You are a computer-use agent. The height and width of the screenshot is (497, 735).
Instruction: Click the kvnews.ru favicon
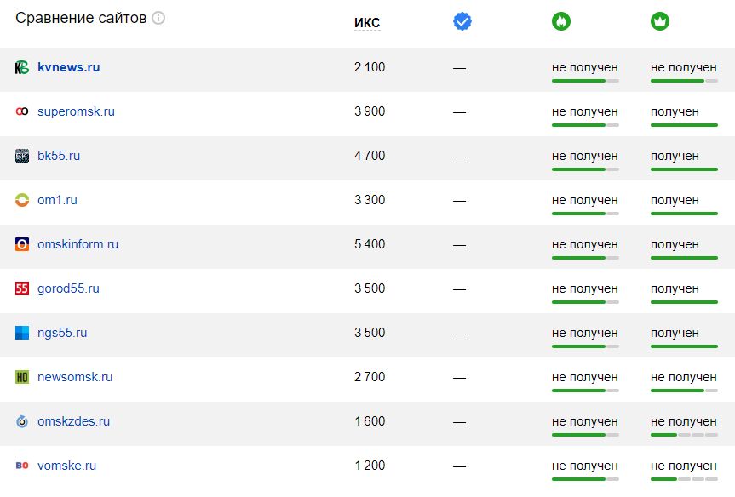coord(22,67)
